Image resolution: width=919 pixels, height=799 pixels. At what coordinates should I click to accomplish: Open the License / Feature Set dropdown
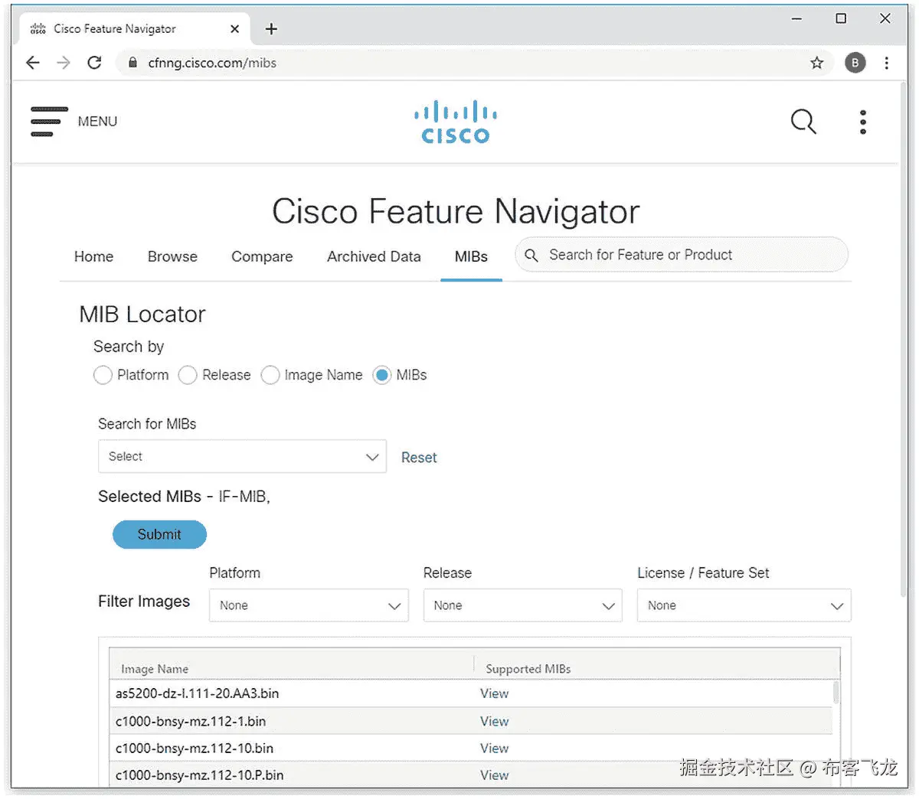pos(744,605)
